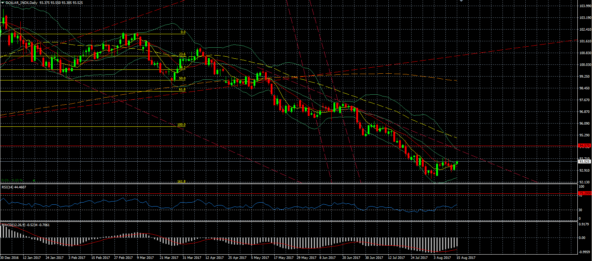Click the MACD scale value 0.00
This screenshot has width=592, height=261.
pos(582,238)
